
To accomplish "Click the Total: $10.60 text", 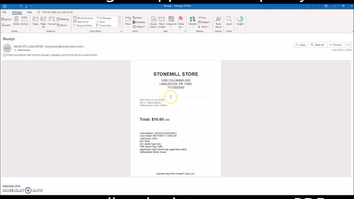I will click(x=155, y=119).
